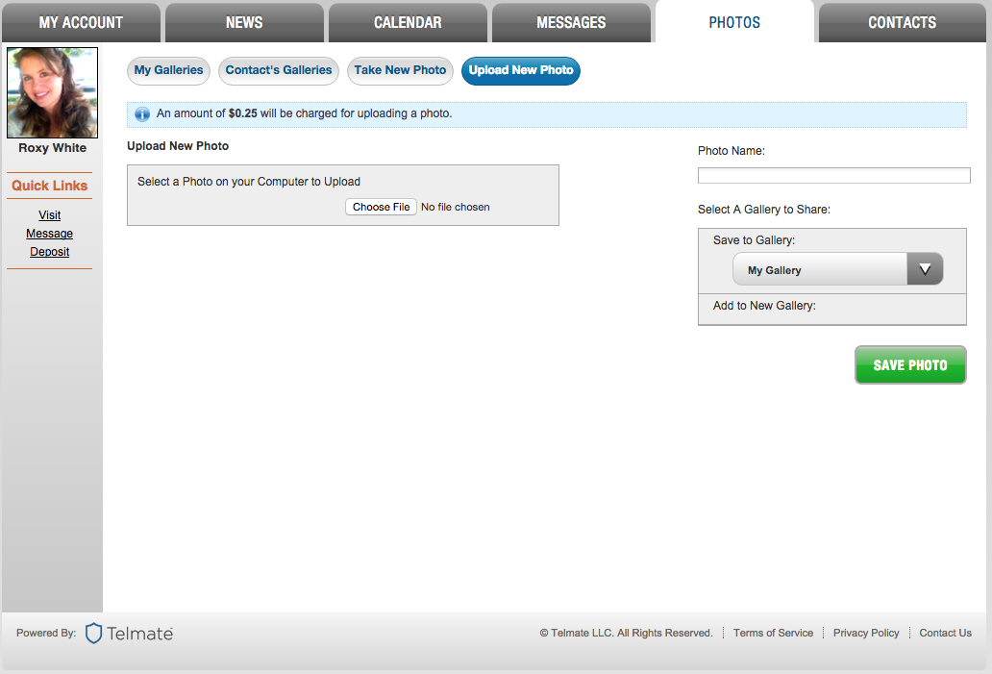Follow the Visit quick link
992x674 pixels.
click(x=49, y=215)
